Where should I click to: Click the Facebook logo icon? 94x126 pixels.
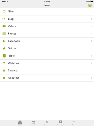4,41
